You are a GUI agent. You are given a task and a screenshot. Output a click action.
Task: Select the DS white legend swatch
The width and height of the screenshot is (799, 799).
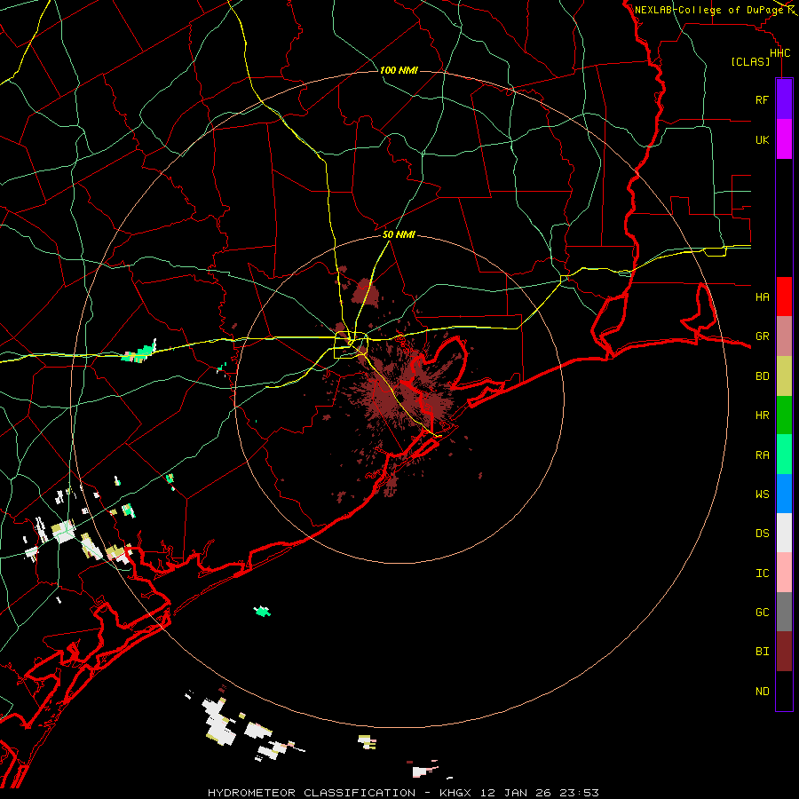coord(784,533)
